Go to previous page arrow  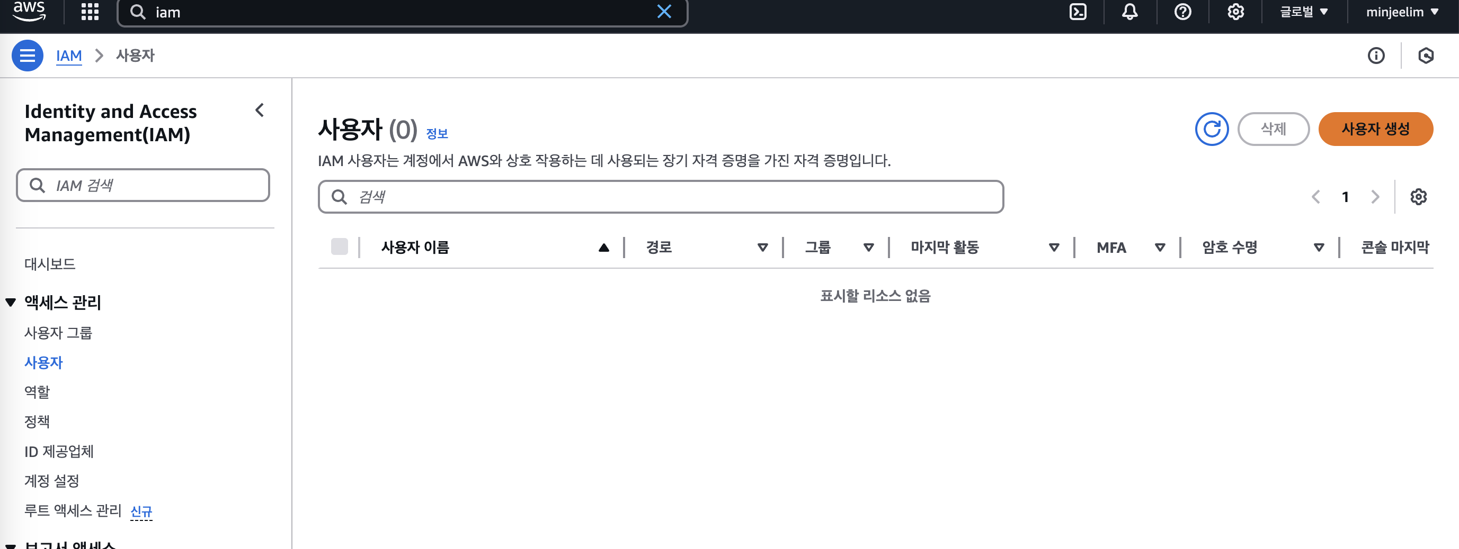1315,197
